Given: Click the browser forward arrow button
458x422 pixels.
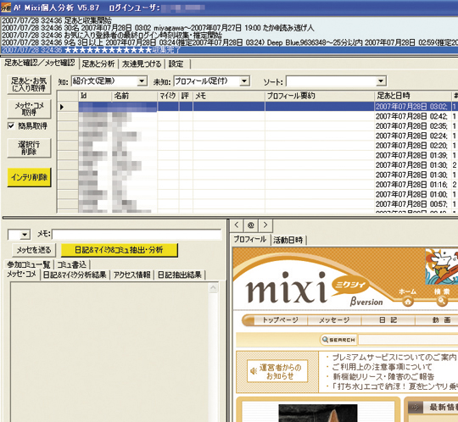Looking at the screenshot, I should click(265, 225).
